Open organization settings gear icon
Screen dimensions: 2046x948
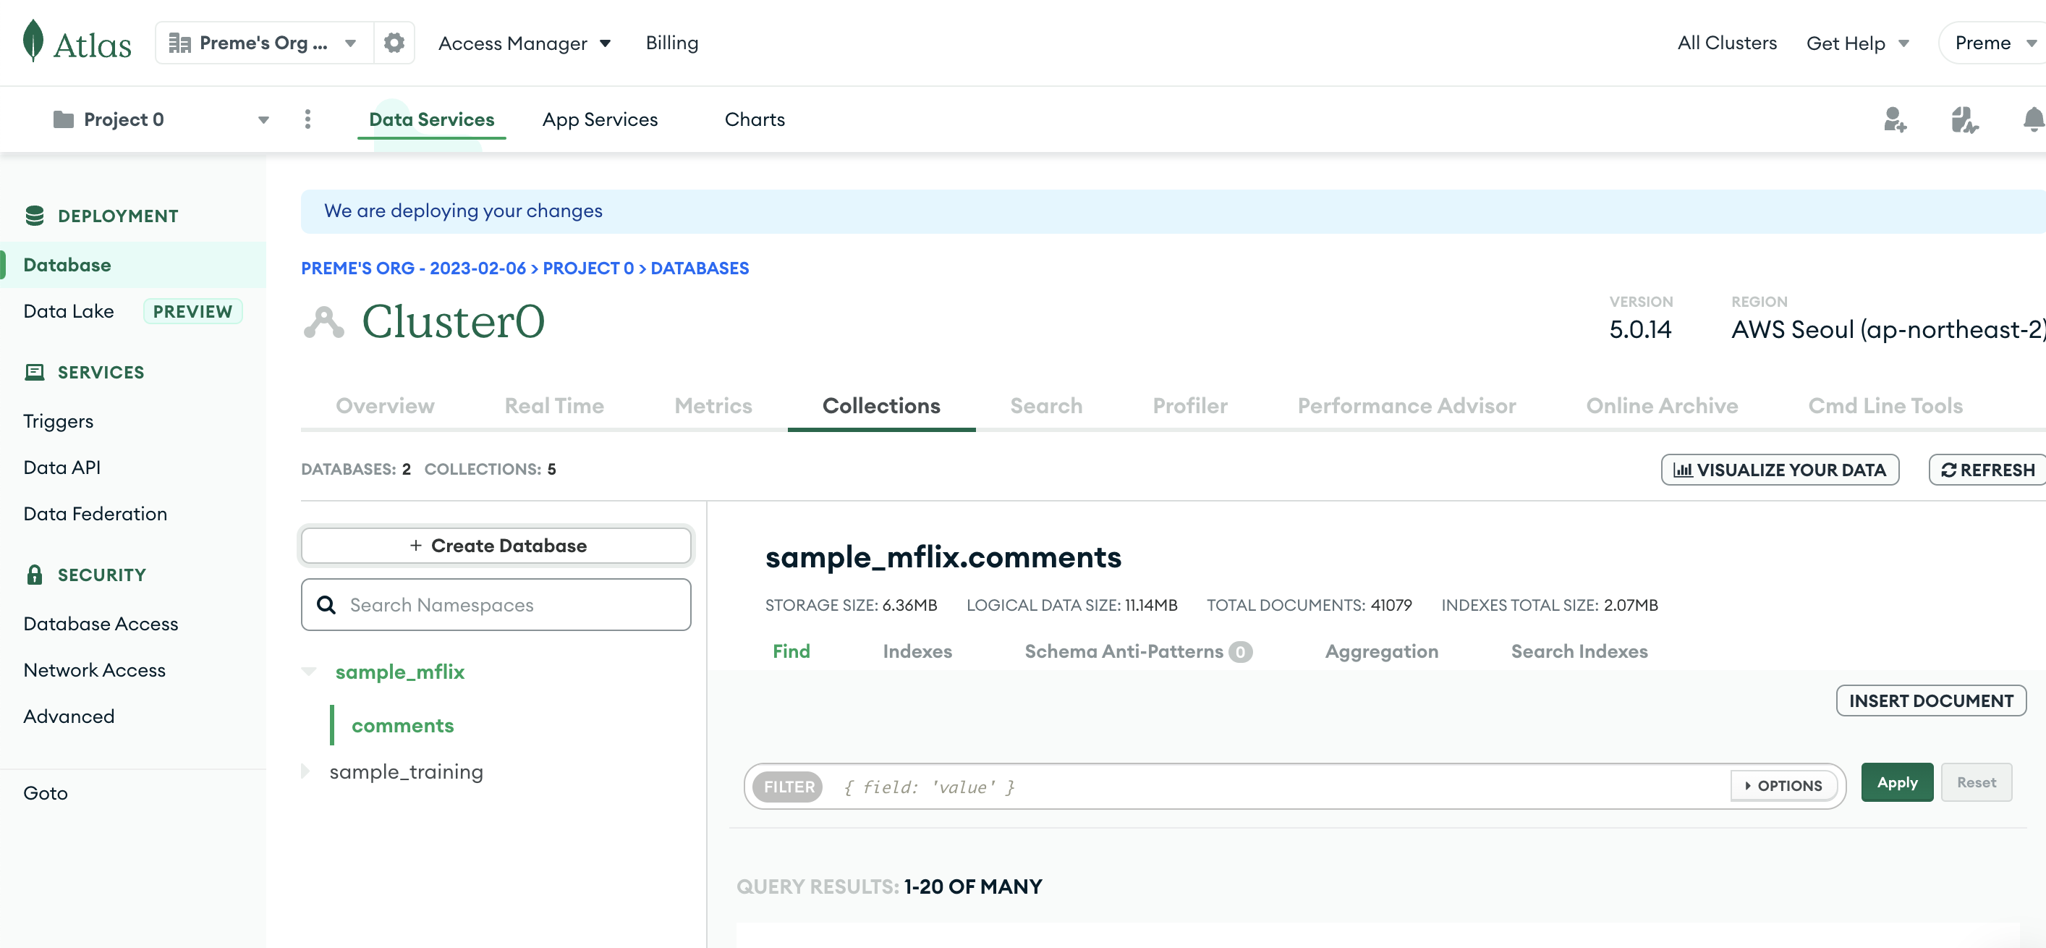[x=394, y=43]
